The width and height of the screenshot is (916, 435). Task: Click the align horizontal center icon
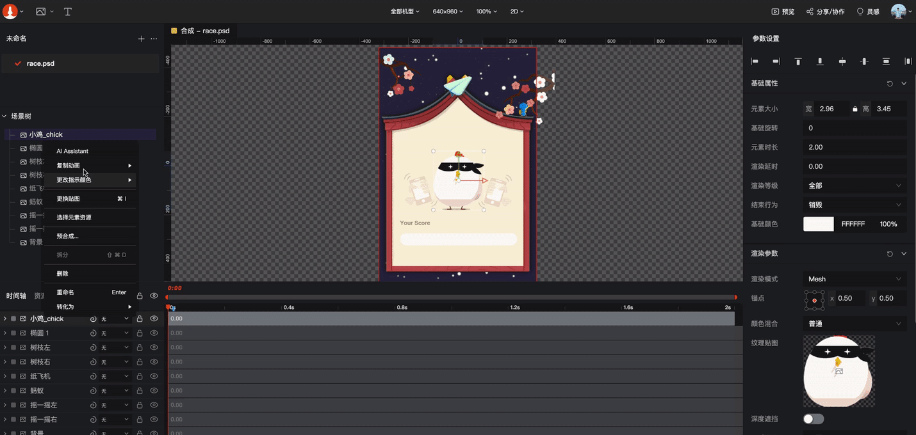click(864, 61)
